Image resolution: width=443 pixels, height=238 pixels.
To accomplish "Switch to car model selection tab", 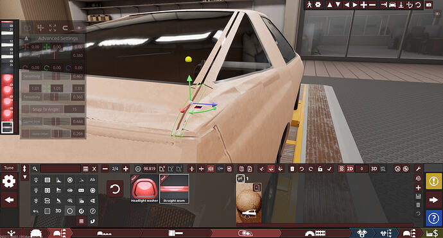I will [x=36, y=234].
